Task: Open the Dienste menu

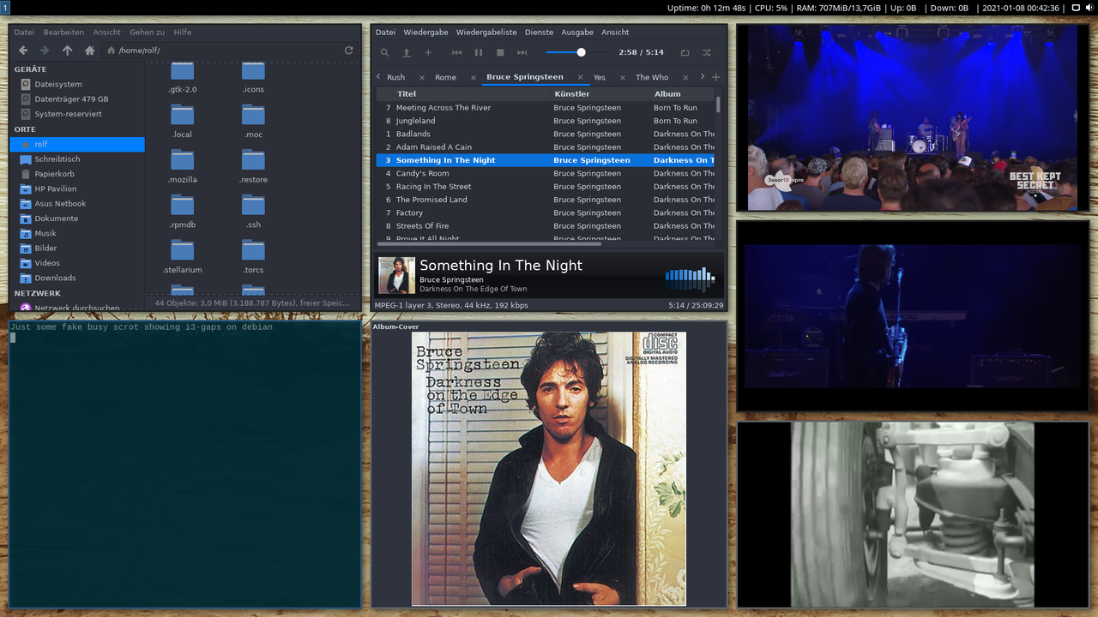Action: [539, 32]
